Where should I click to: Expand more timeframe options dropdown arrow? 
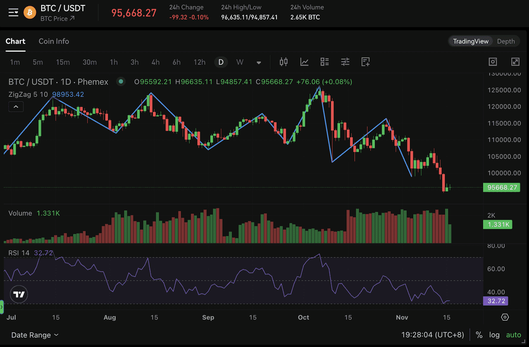(x=259, y=62)
